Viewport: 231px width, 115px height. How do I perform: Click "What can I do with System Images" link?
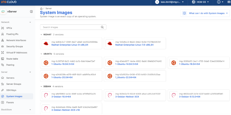tap(205, 13)
